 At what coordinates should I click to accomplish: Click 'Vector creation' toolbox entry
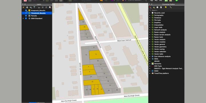pyautogui.click(x=160, y=42)
